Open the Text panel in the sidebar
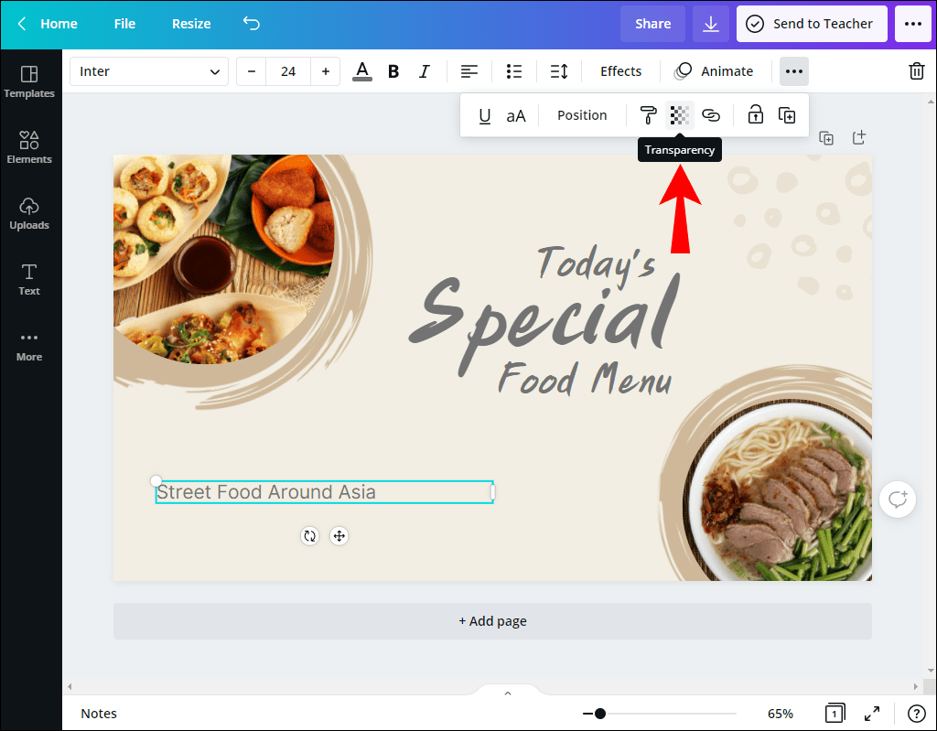Screen dimensions: 937x731 tap(28, 278)
